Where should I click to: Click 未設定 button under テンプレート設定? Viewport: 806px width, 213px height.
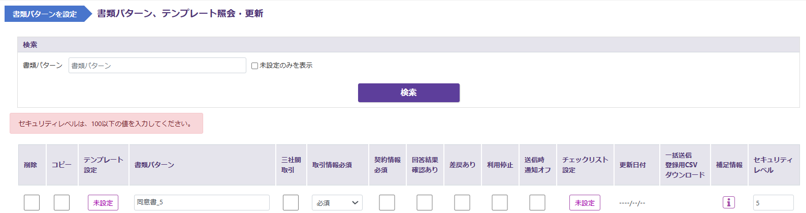[103, 202]
